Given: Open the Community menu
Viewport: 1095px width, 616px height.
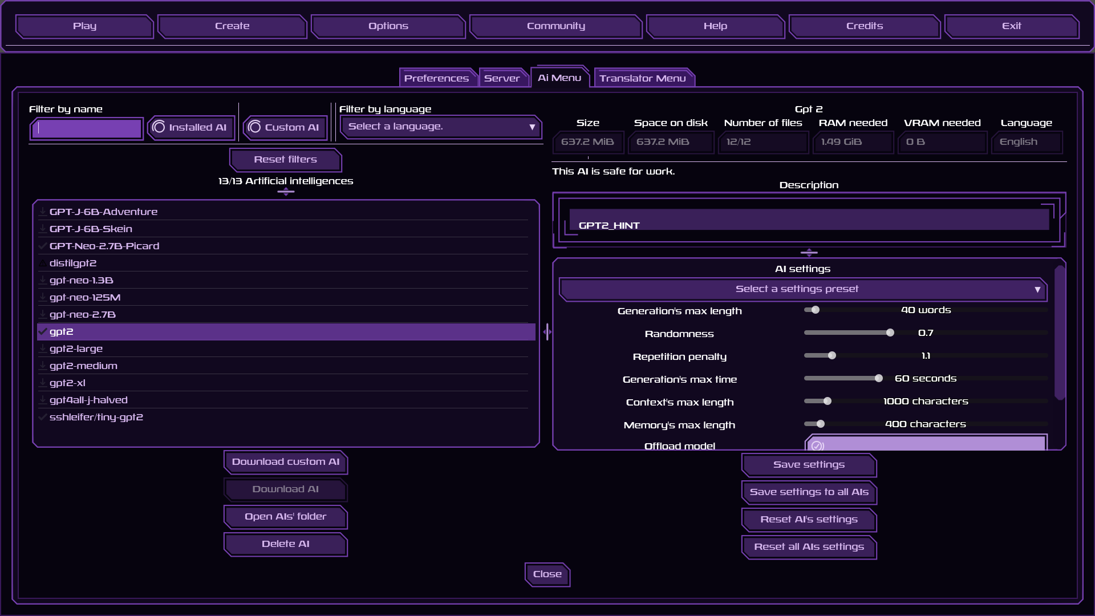Looking at the screenshot, I should tap(556, 26).
